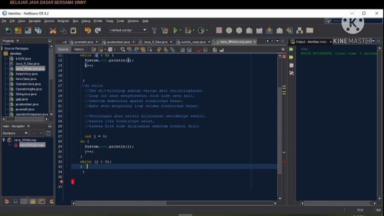Open the Debug menu

86,21
